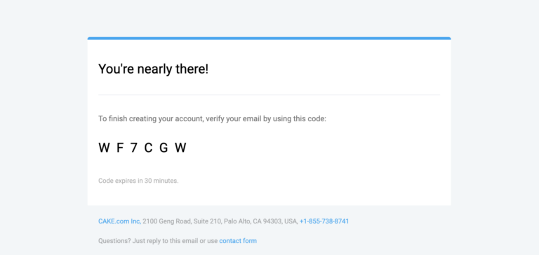Viewport: 539px width, 255px height.
Task: Open the contact form link
Action: click(238, 241)
